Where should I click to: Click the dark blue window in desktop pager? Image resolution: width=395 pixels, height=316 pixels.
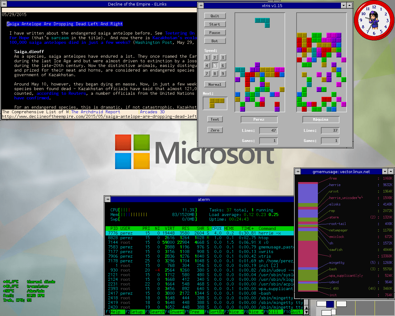click(330, 304)
